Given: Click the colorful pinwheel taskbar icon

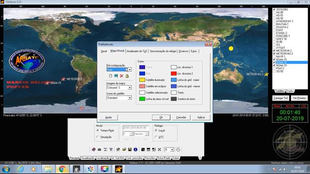Looking at the screenshot, I should (91, 169).
